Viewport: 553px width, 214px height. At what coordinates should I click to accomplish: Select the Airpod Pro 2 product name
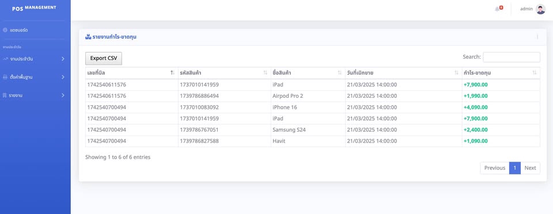[x=288, y=95]
